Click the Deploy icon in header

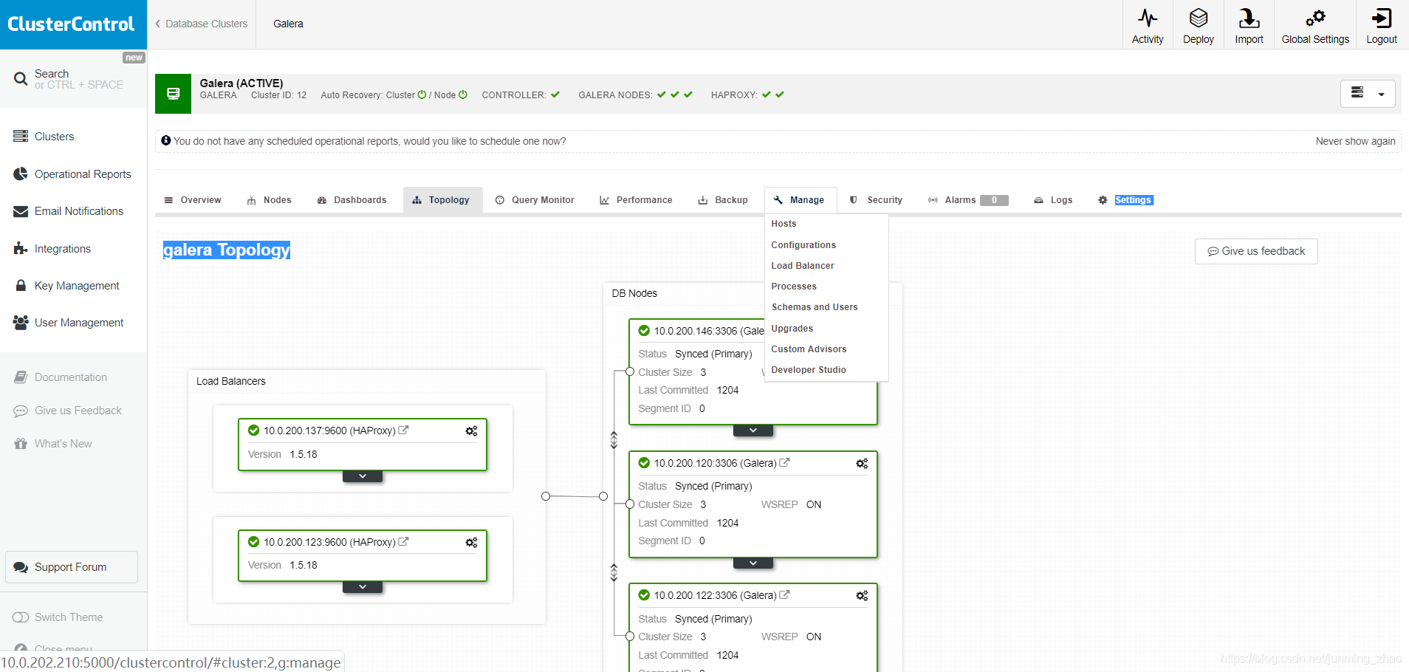pos(1199,18)
